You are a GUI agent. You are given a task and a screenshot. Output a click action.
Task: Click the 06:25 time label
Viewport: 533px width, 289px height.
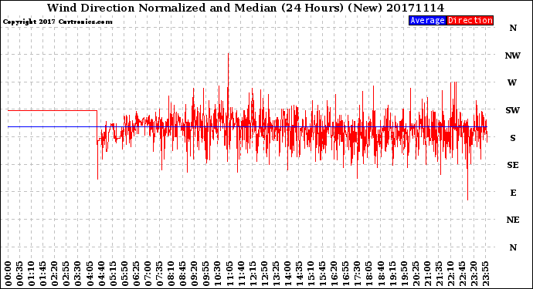136,274
